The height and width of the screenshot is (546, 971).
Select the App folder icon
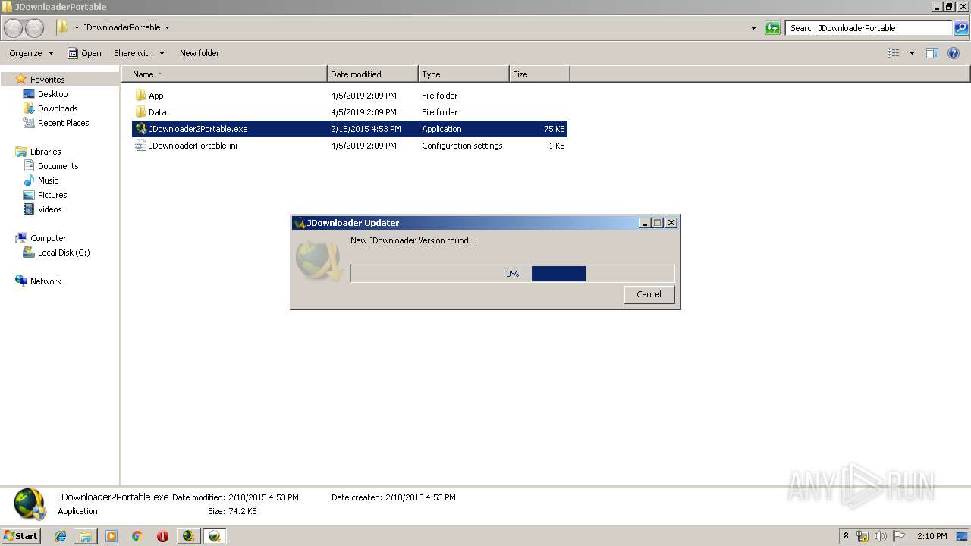point(140,96)
